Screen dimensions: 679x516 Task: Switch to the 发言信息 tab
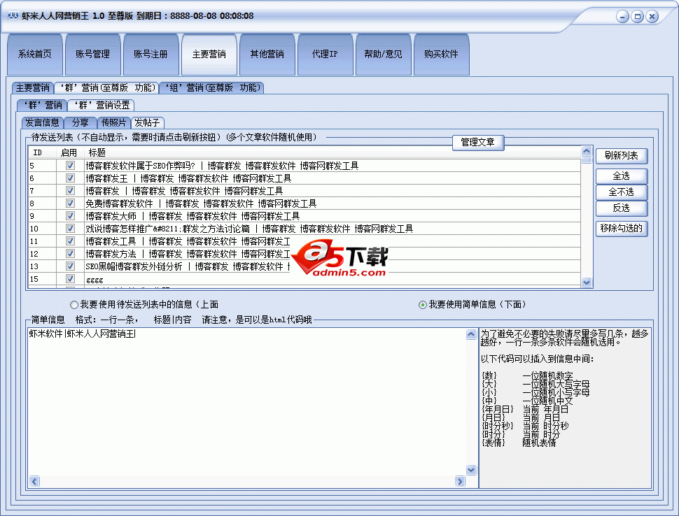[x=43, y=122]
